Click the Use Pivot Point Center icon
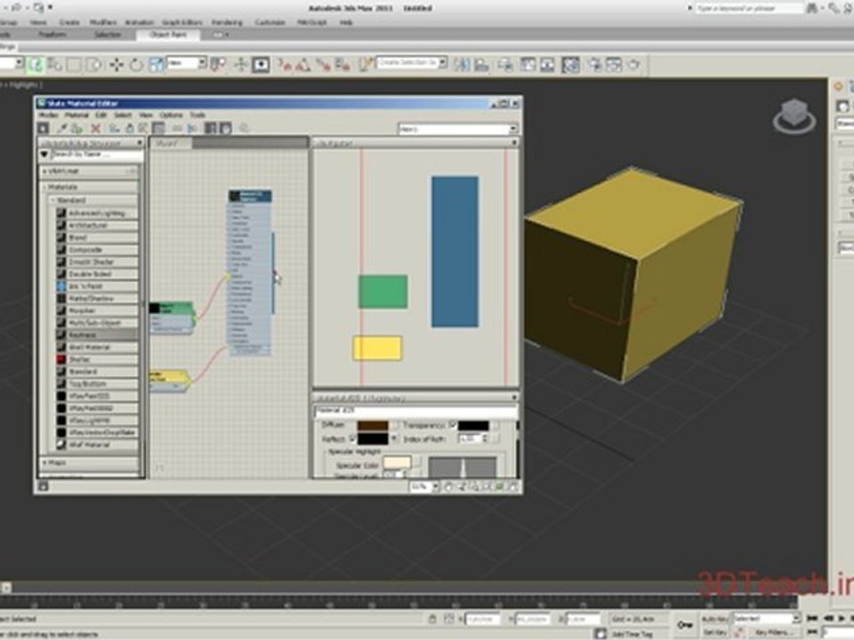Viewport: 854px width, 640px height. point(219,65)
